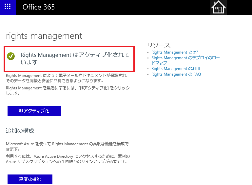Open the Rights Management の FAQ link

tap(176, 74)
